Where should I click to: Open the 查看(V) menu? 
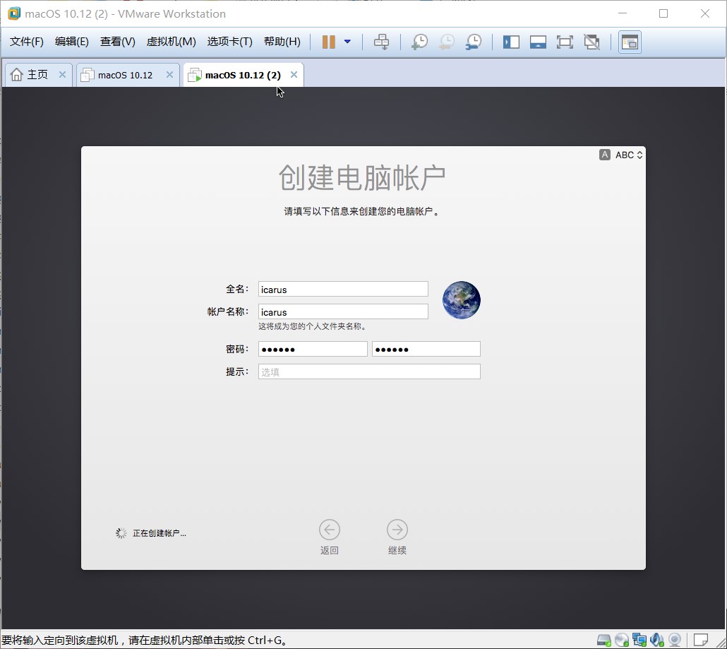pos(117,42)
